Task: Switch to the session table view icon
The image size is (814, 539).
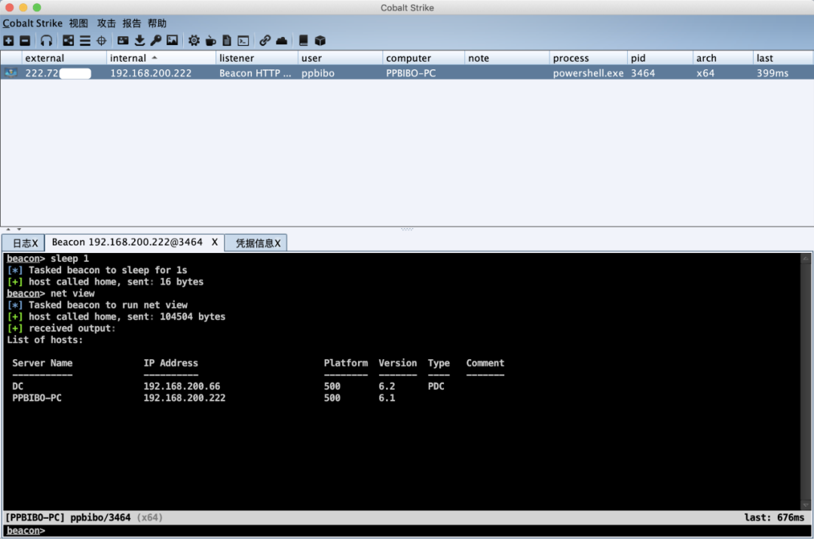Action: click(84, 41)
